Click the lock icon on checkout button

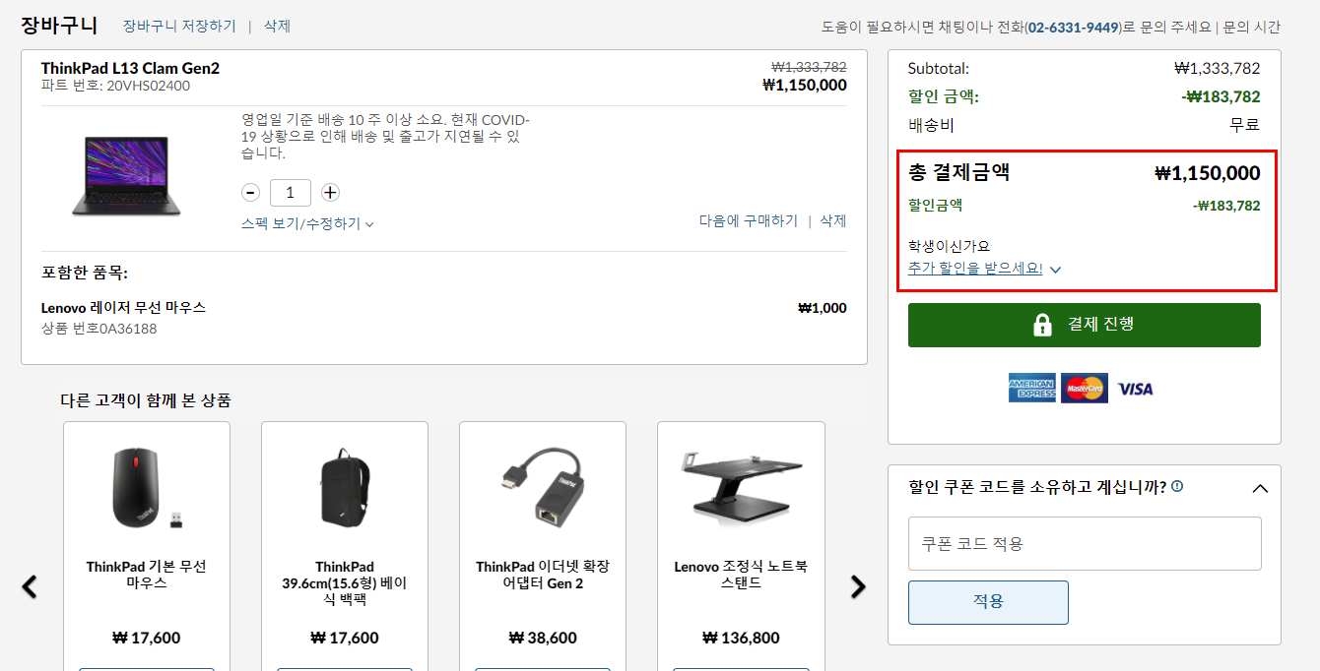pos(1041,325)
